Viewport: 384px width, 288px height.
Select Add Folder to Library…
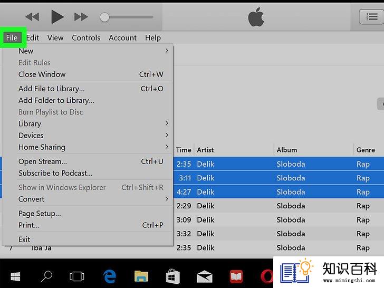point(93,100)
